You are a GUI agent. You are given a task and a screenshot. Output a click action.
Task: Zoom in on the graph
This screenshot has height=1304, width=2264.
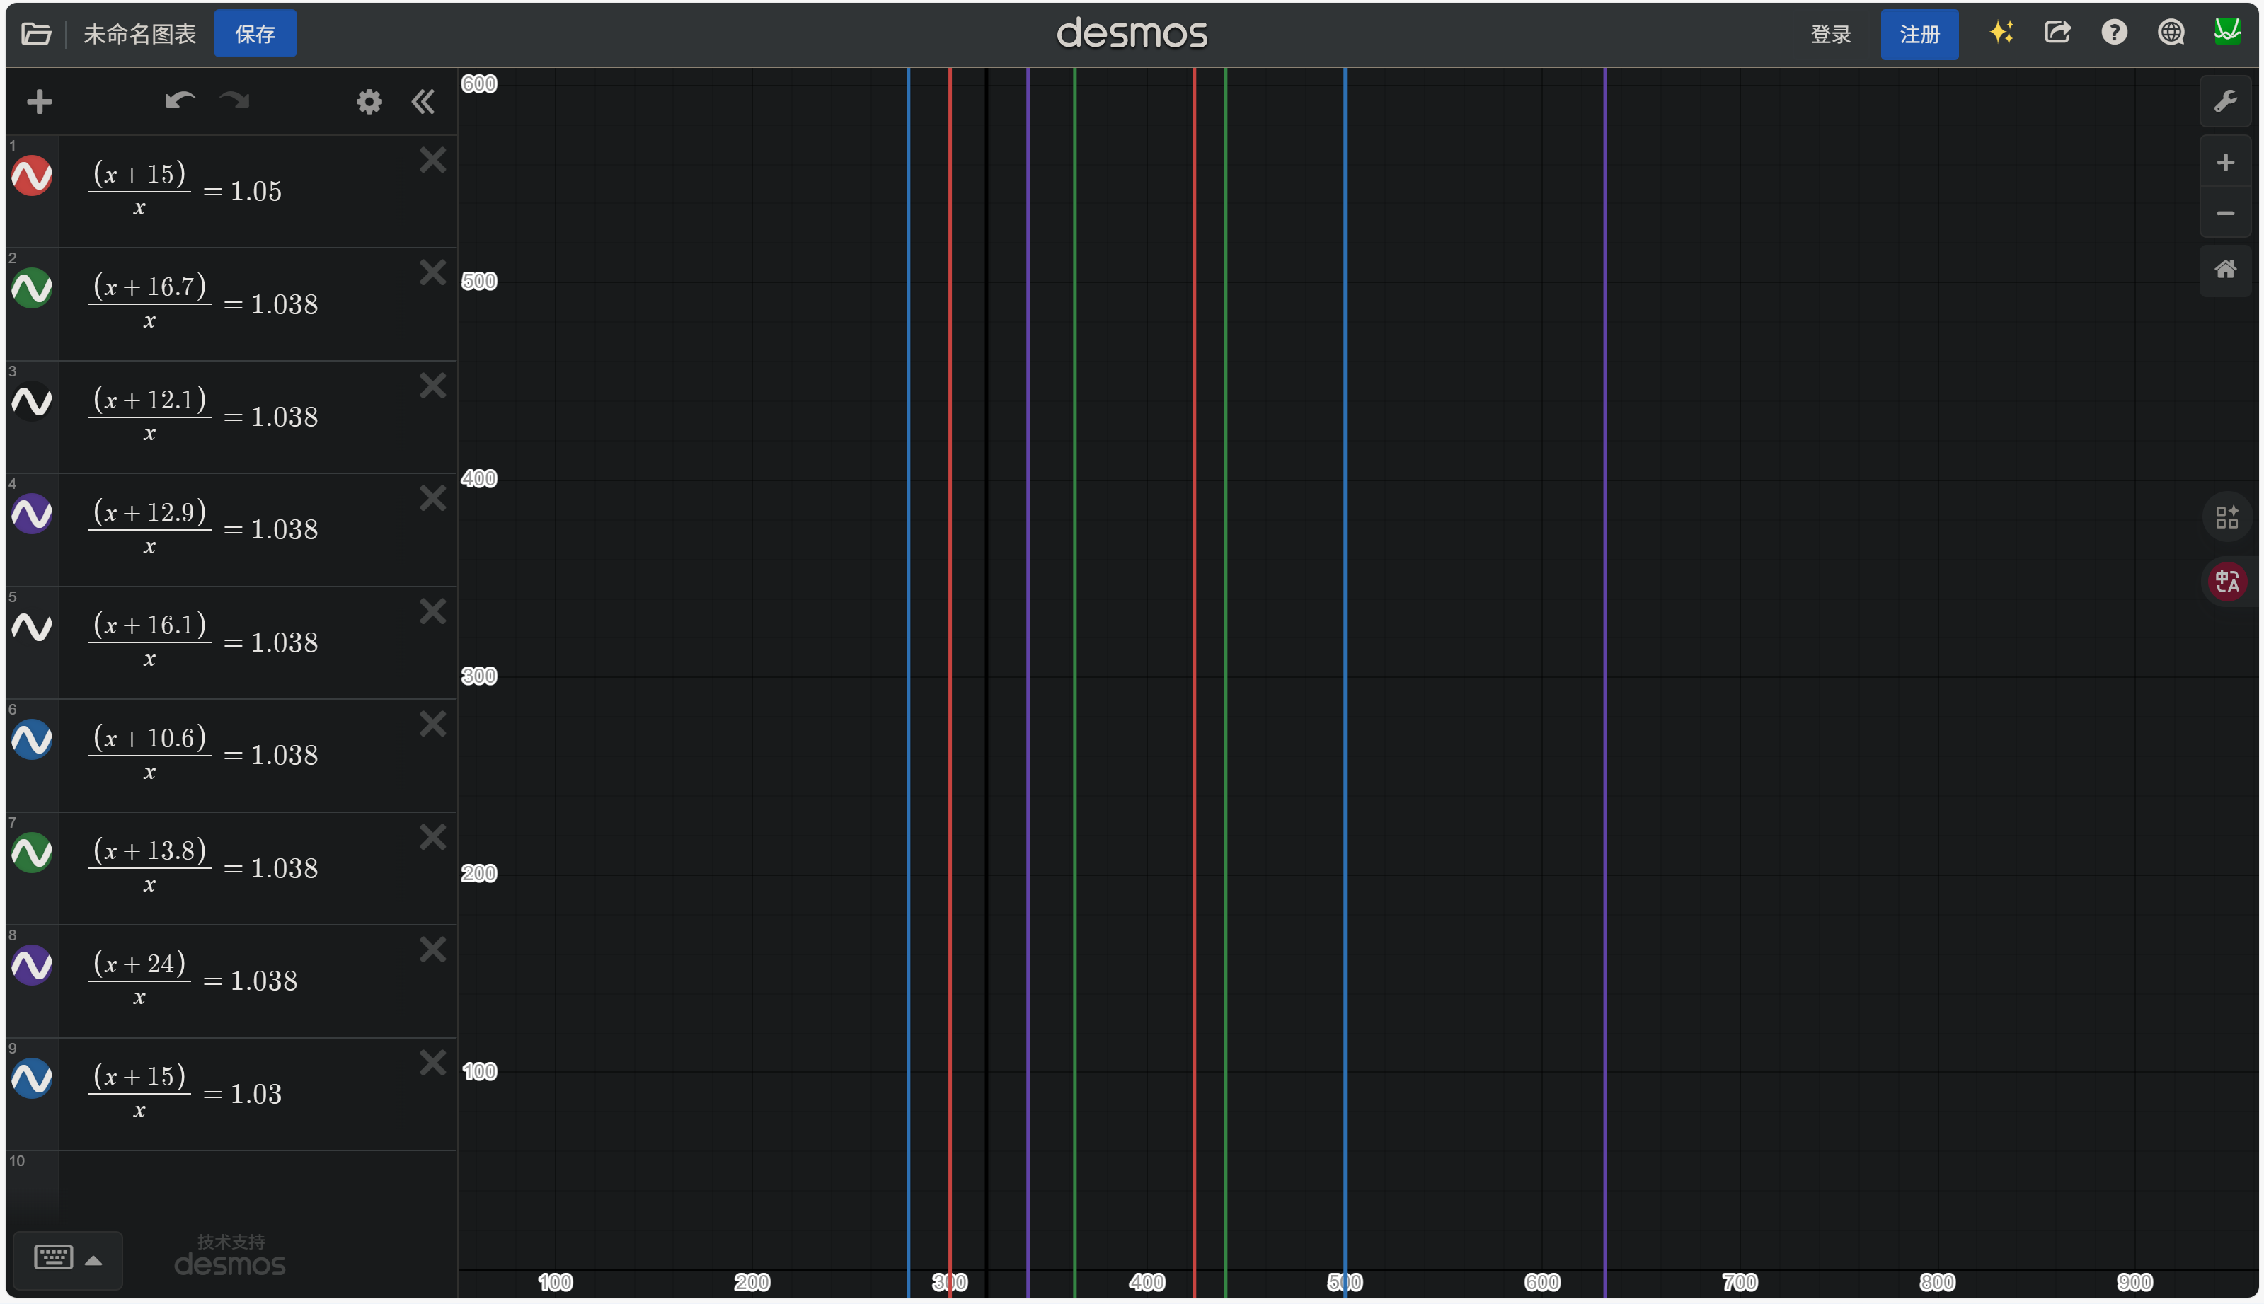point(2226,162)
